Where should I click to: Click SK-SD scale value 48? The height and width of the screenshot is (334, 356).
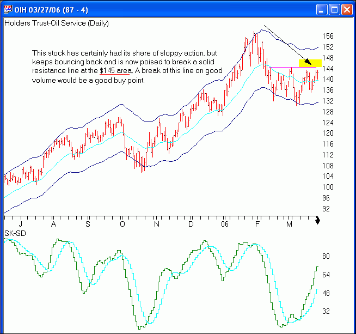click(x=326, y=293)
